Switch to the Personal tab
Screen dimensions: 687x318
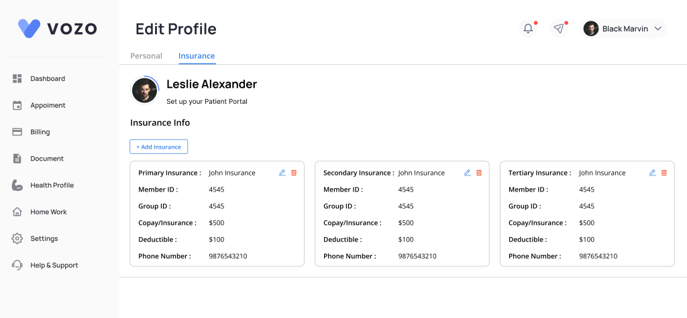click(x=146, y=56)
